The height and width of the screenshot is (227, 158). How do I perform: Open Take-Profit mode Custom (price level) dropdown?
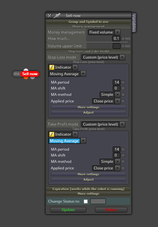103,124
